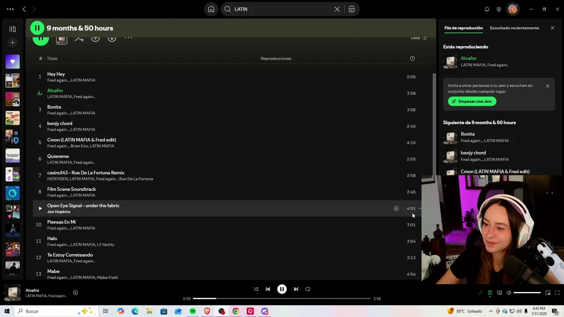Clear the LATIN search text

[x=337, y=9]
